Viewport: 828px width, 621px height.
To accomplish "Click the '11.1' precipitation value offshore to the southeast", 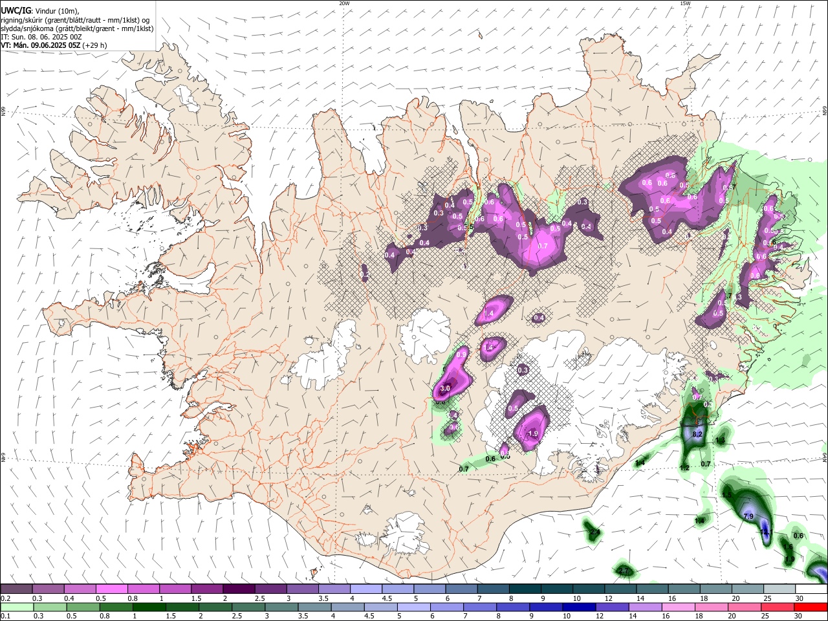I will click(x=767, y=532).
